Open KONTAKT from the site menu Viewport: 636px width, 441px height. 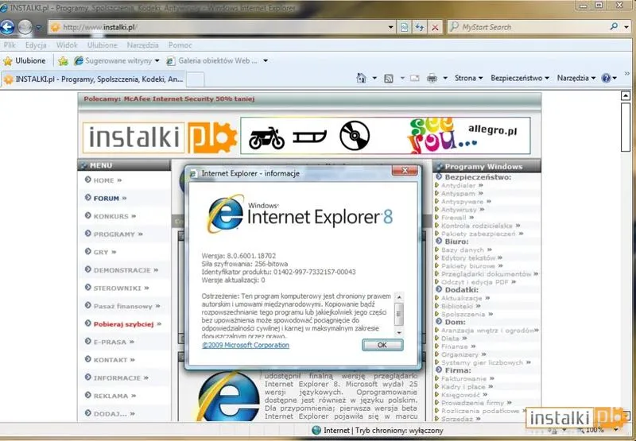(x=110, y=359)
